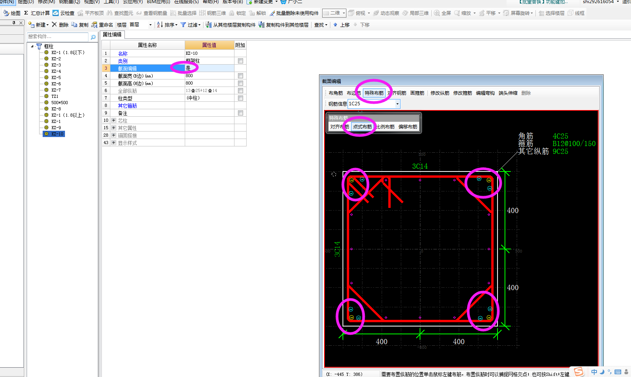Viewport: 631px width, 377px height.
Task: Open the 在线服务(S) menu
Action: click(186, 2)
